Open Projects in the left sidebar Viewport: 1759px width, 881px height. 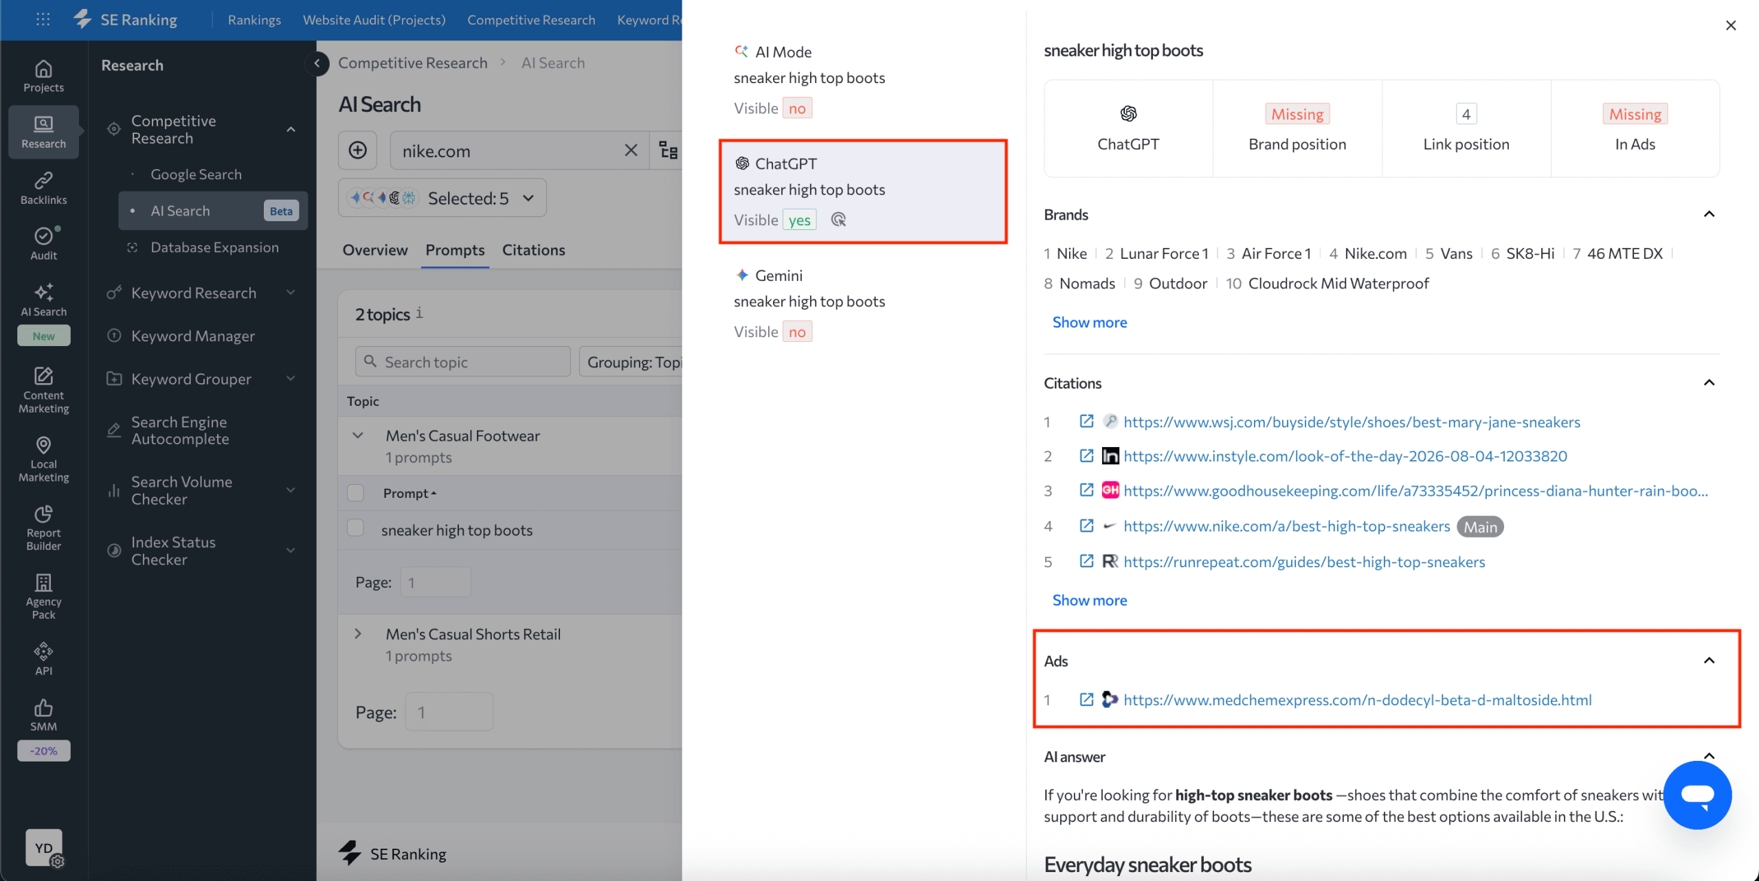pyautogui.click(x=43, y=76)
